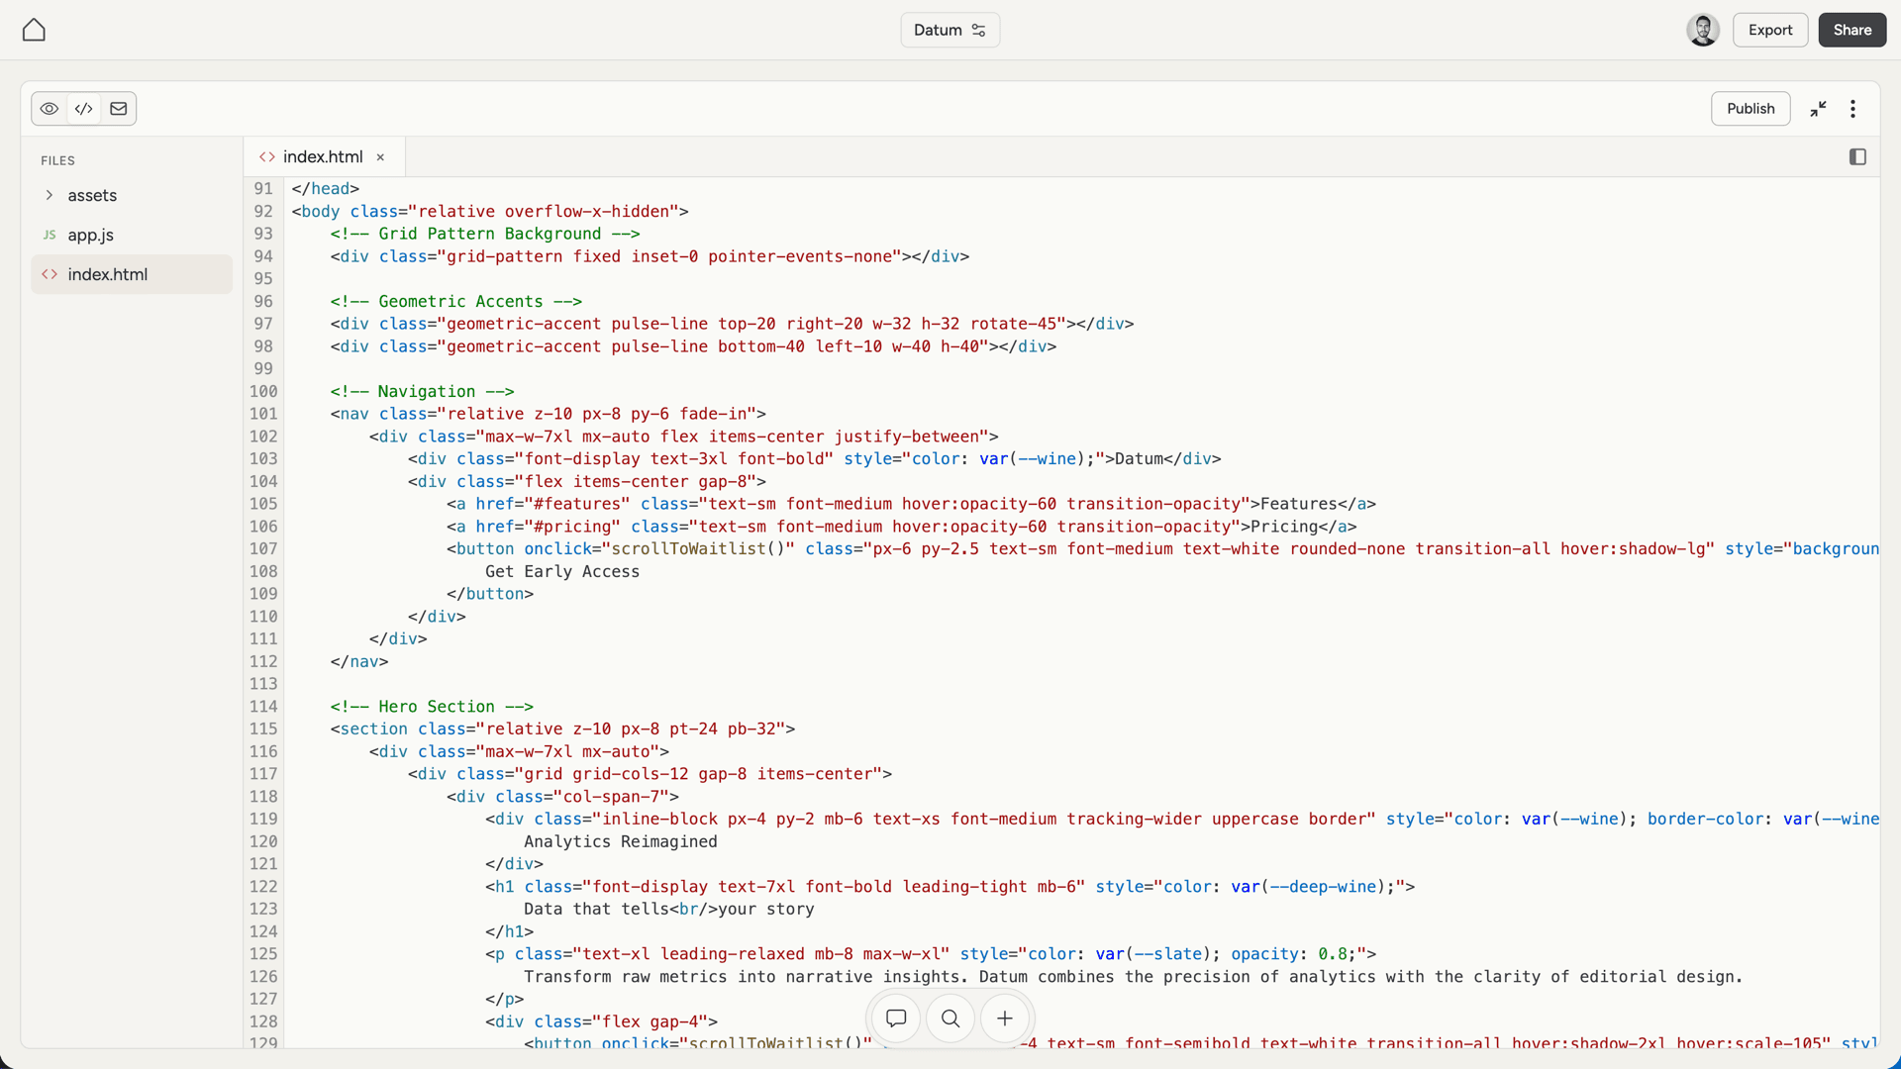Open the Datum project dropdown
Image resolution: width=1901 pixels, height=1069 pixels.
coord(949,30)
